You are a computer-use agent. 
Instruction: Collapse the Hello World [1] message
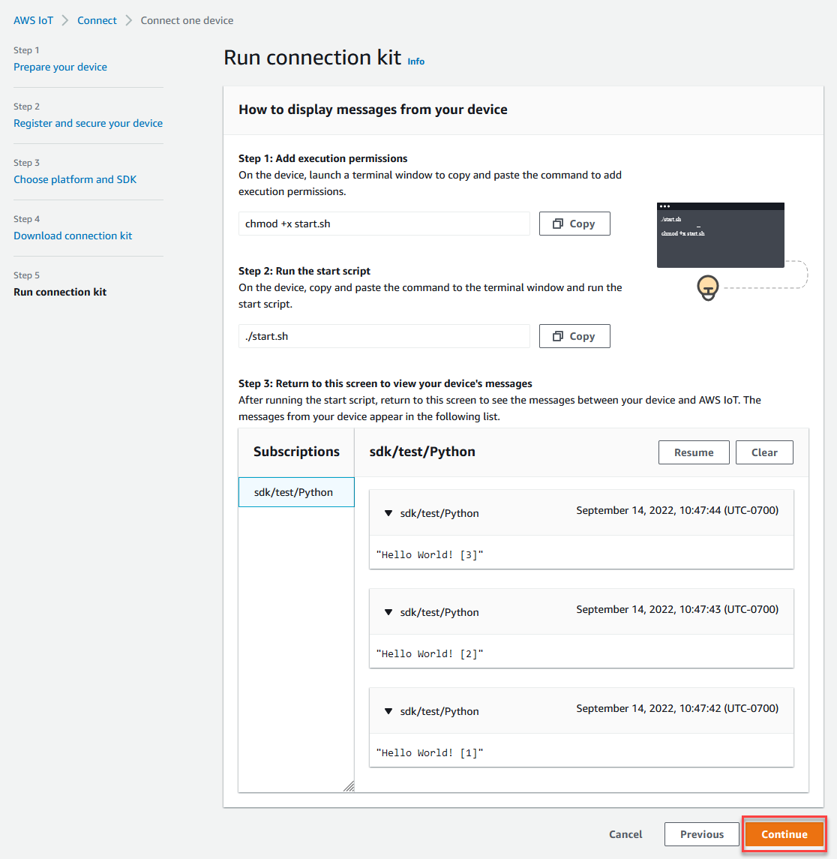(x=388, y=710)
